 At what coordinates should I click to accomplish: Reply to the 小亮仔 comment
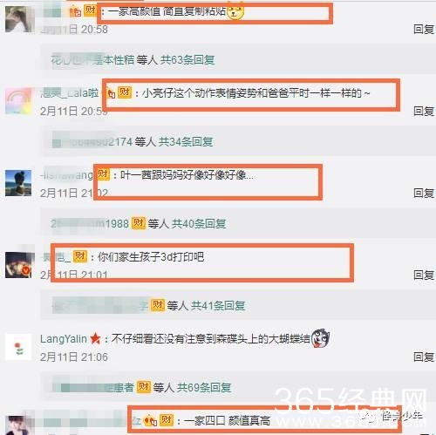point(424,111)
